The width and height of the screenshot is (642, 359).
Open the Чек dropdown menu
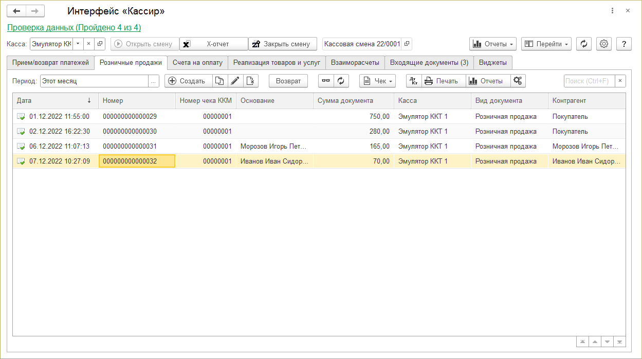377,81
